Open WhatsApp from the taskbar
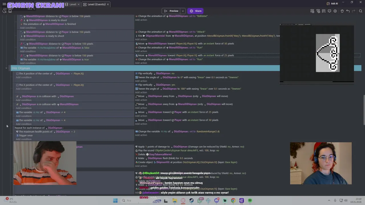 (x=200, y=200)
